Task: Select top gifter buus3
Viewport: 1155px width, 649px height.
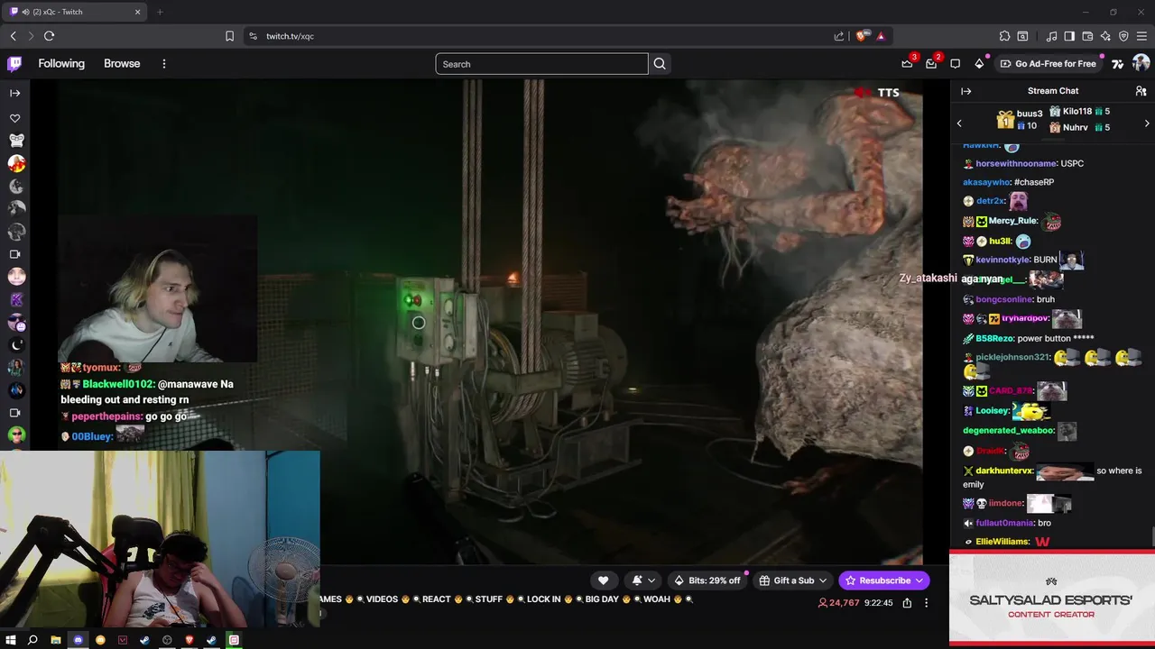Action: point(1021,119)
